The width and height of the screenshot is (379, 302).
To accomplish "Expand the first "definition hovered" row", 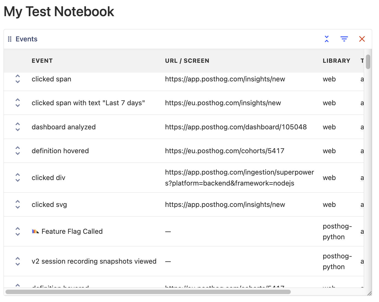I will pos(18,151).
